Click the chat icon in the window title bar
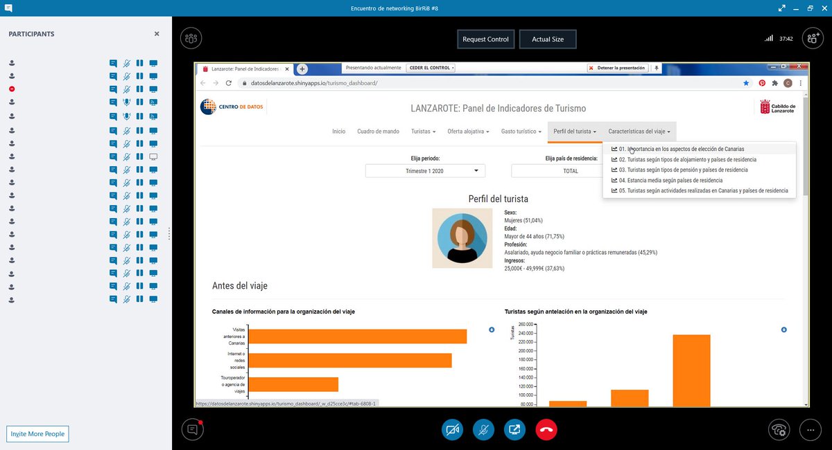832x450 pixels. coord(8,8)
